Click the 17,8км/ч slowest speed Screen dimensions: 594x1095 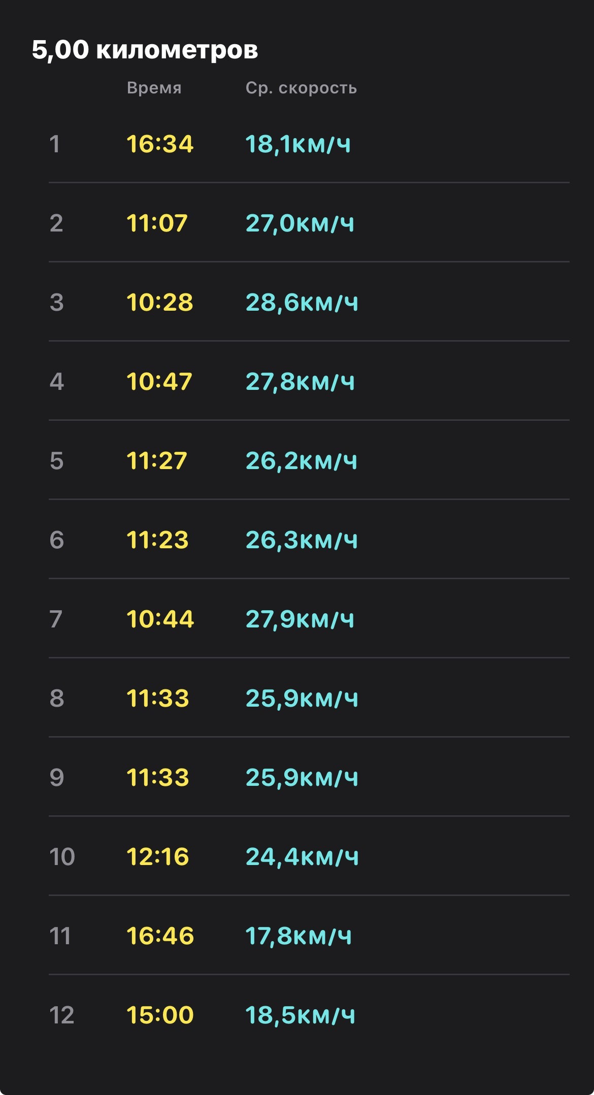pyautogui.click(x=299, y=936)
